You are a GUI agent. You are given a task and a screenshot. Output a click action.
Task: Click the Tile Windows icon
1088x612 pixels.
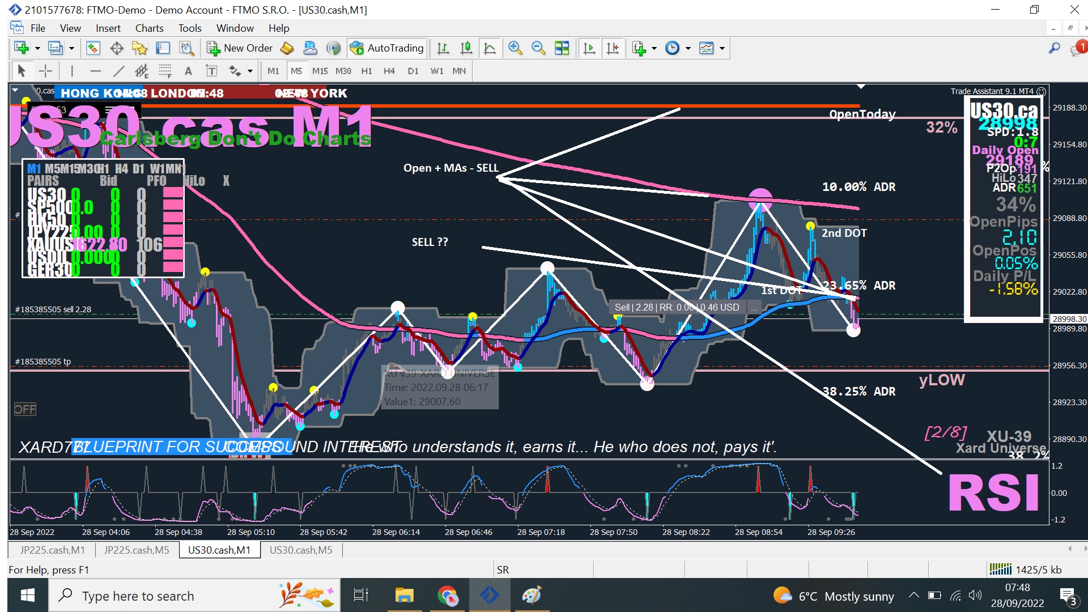(562, 48)
